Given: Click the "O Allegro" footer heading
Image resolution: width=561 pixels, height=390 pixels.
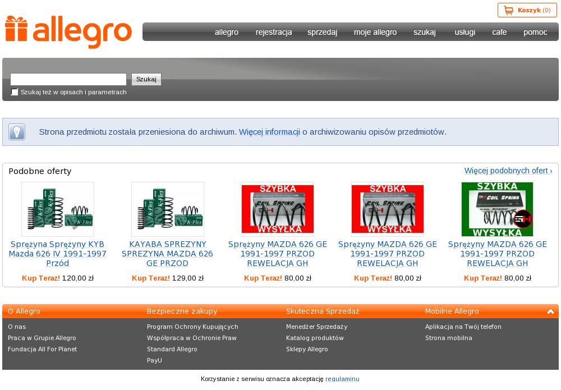Looking at the screenshot, I should (x=24, y=311).
